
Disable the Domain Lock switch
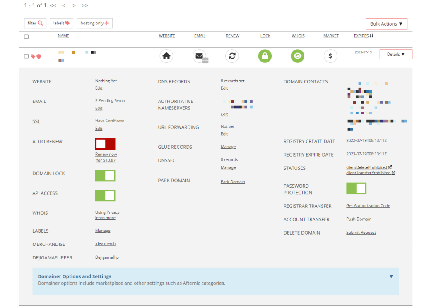click(105, 176)
